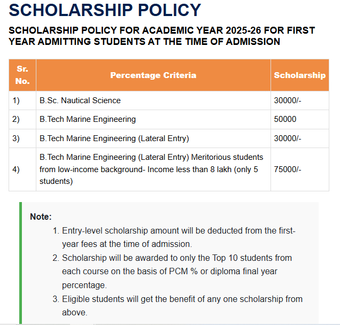Viewport: 340px width, 325px height.
Task: Select the Percentage Criteria column header
Action: click(153, 75)
